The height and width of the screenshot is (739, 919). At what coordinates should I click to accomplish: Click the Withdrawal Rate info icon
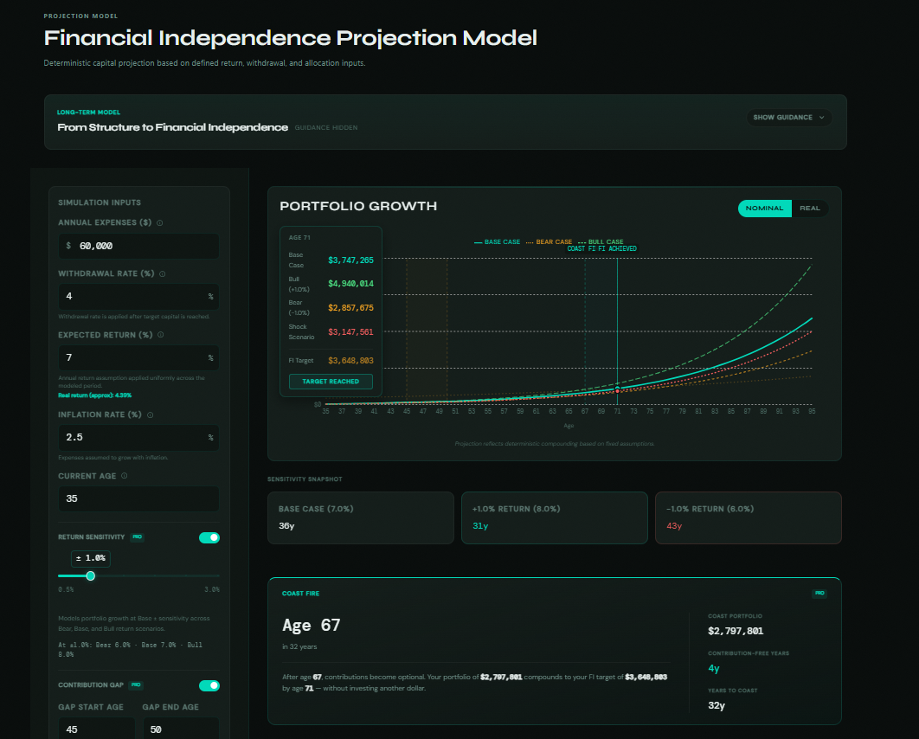click(163, 273)
